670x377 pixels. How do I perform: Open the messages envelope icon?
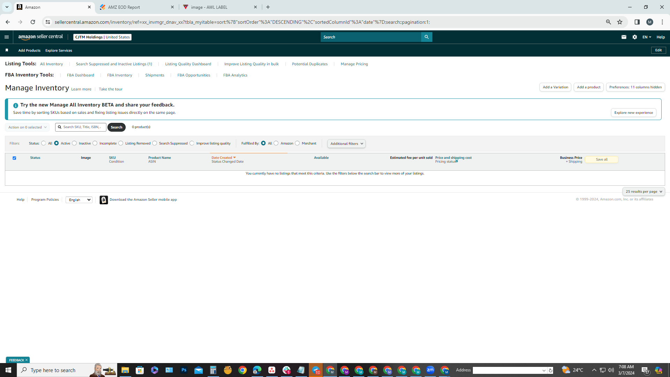click(x=624, y=37)
